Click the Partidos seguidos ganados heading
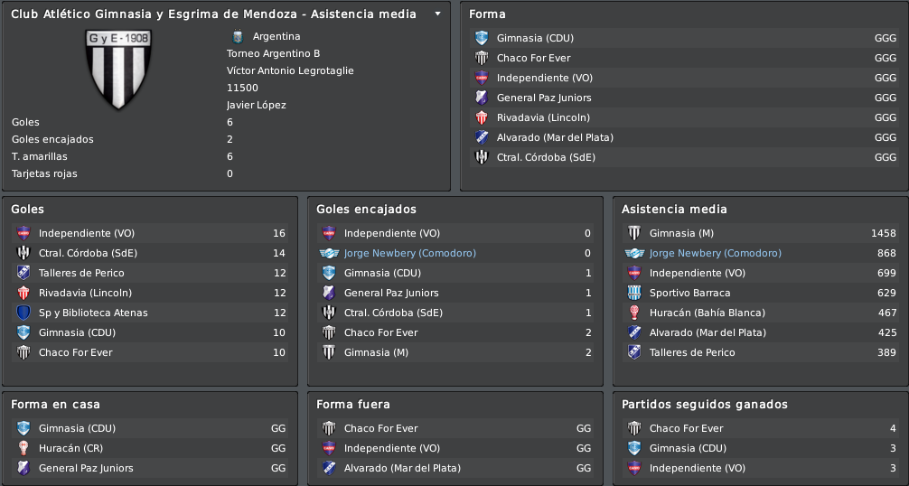 [705, 405]
